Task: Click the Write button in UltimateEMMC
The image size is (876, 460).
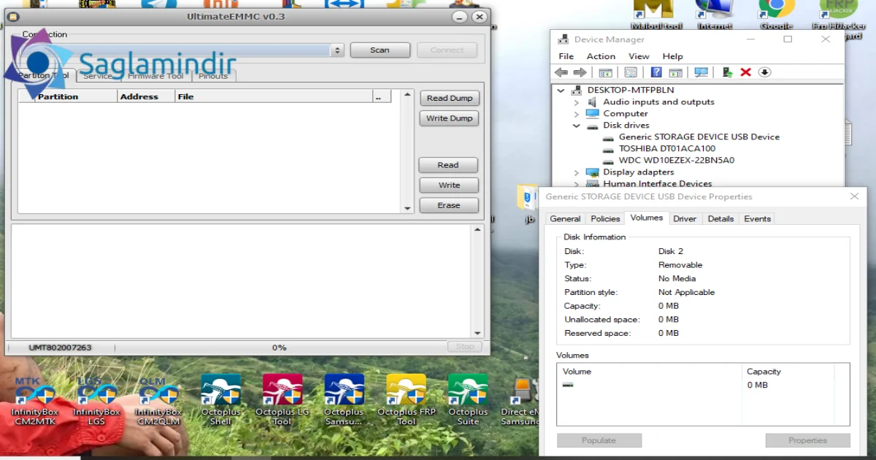Action: click(448, 185)
